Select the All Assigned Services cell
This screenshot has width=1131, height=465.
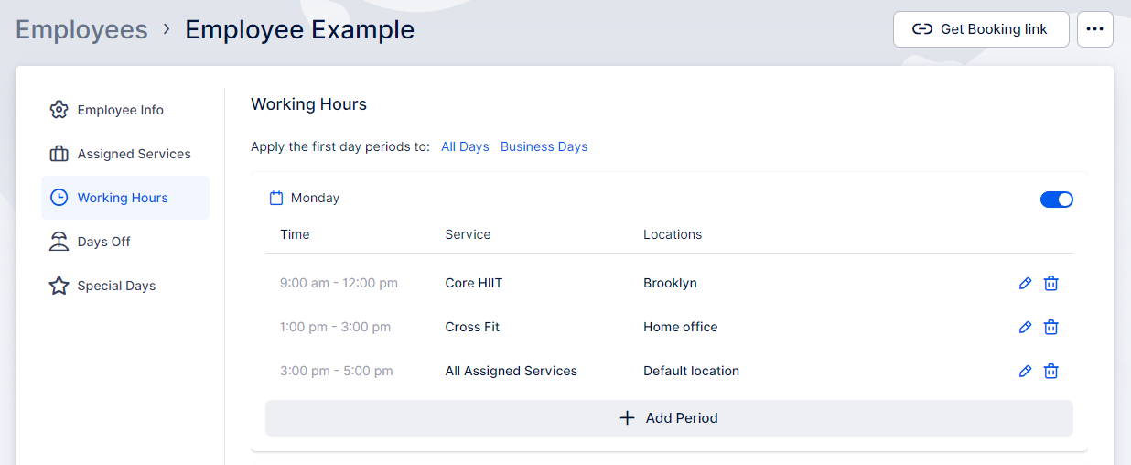point(511,372)
